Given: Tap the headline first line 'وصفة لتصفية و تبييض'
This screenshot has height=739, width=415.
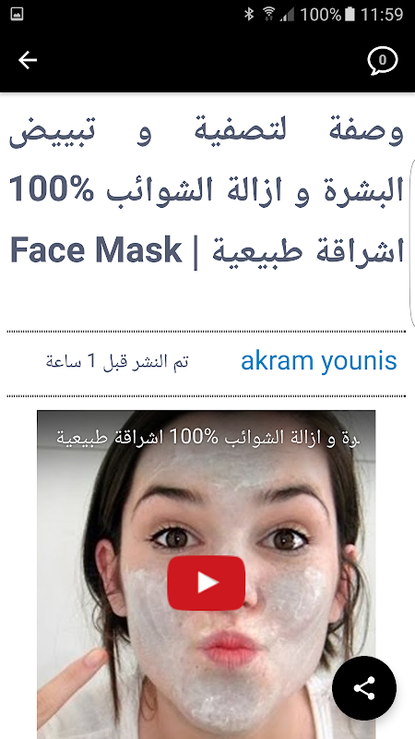Looking at the screenshot, I should tap(206, 130).
